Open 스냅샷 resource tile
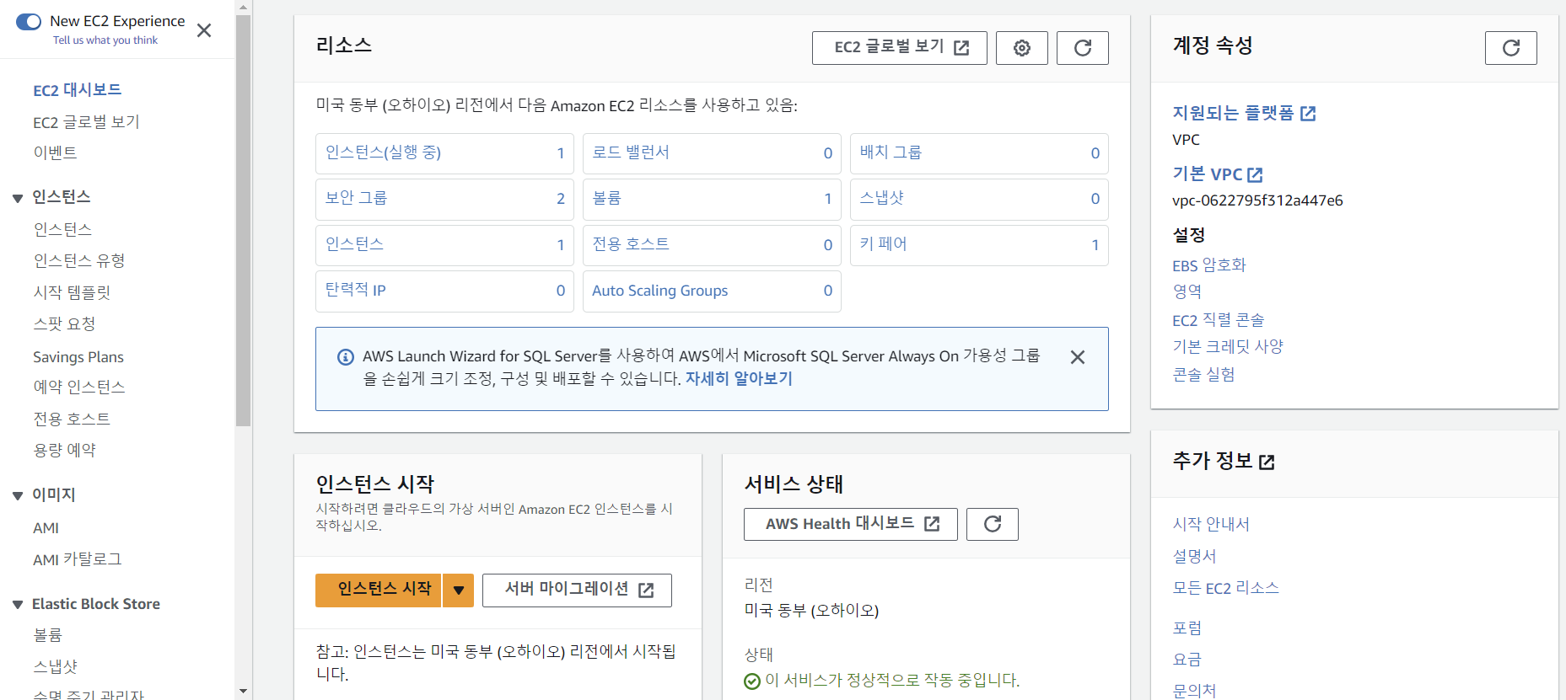 pos(979,199)
